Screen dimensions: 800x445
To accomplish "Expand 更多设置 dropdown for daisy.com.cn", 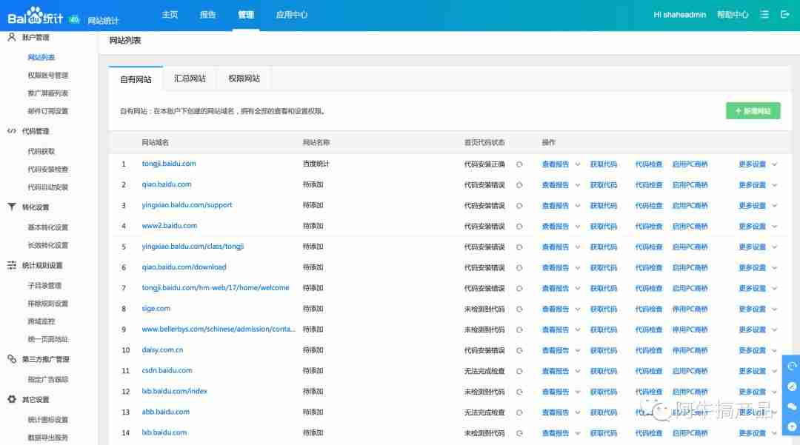I will coord(753,350).
